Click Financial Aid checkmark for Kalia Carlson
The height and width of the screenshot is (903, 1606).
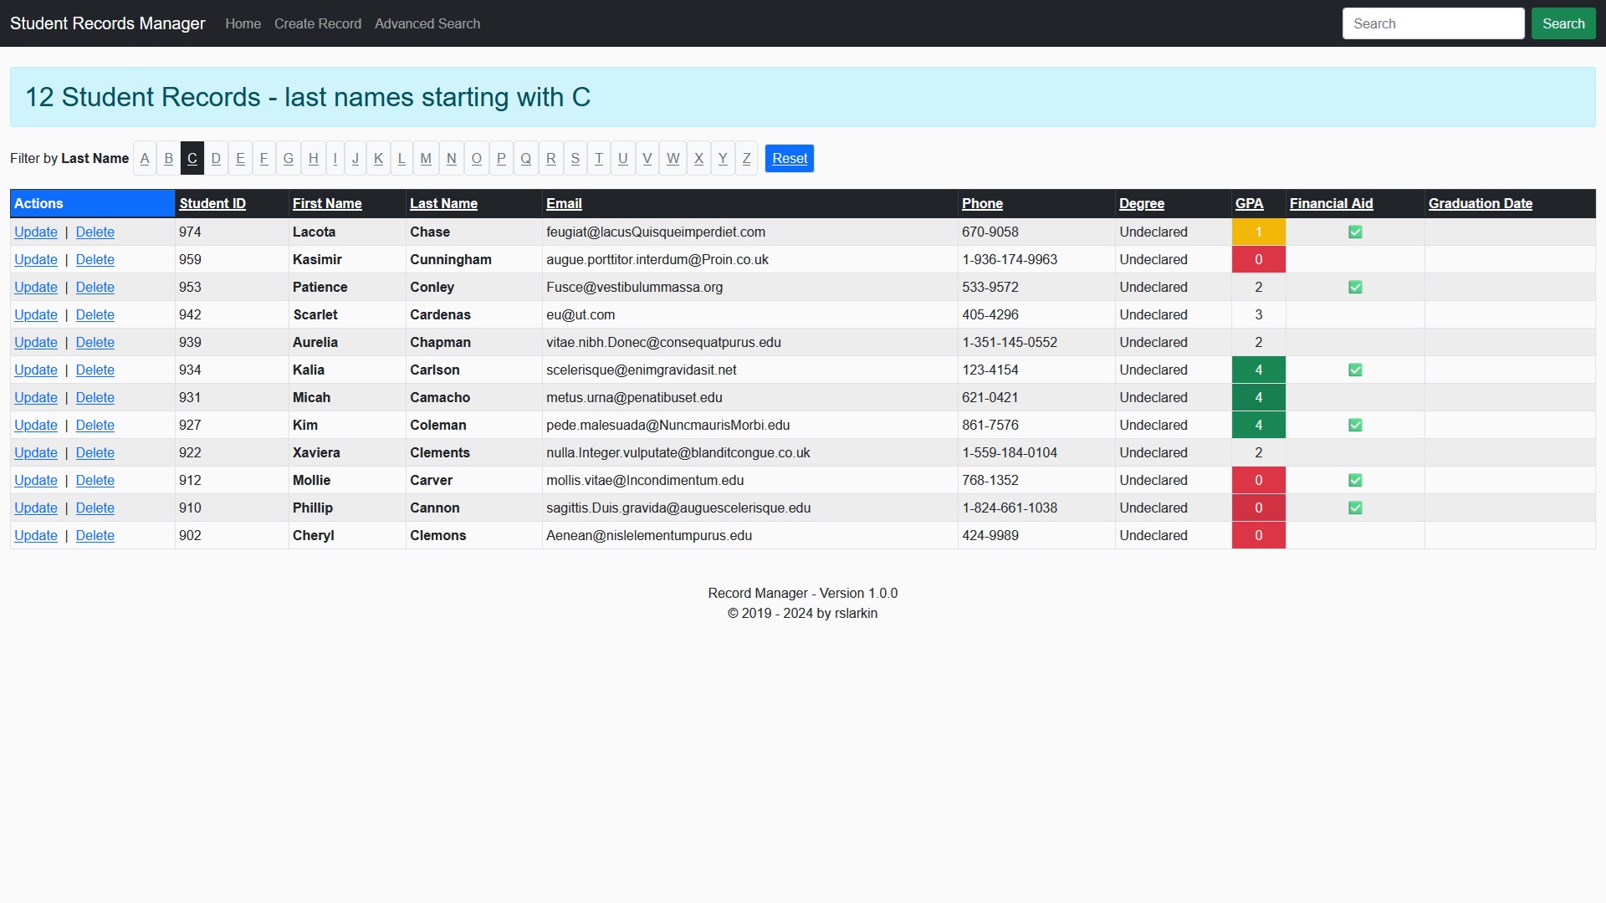click(x=1355, y=370)
